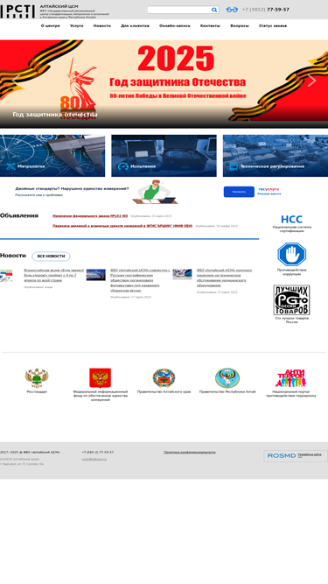Click «Национальный портал противодействия терроризму» caption

coord(290,394)
